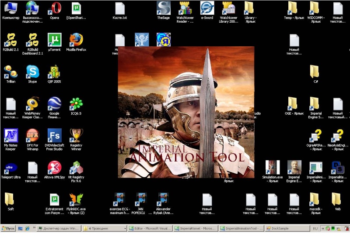Launch the ImperialKis... desktop shortcut
350x247 pixels.
pyautogui.click(x=337, y=172)
